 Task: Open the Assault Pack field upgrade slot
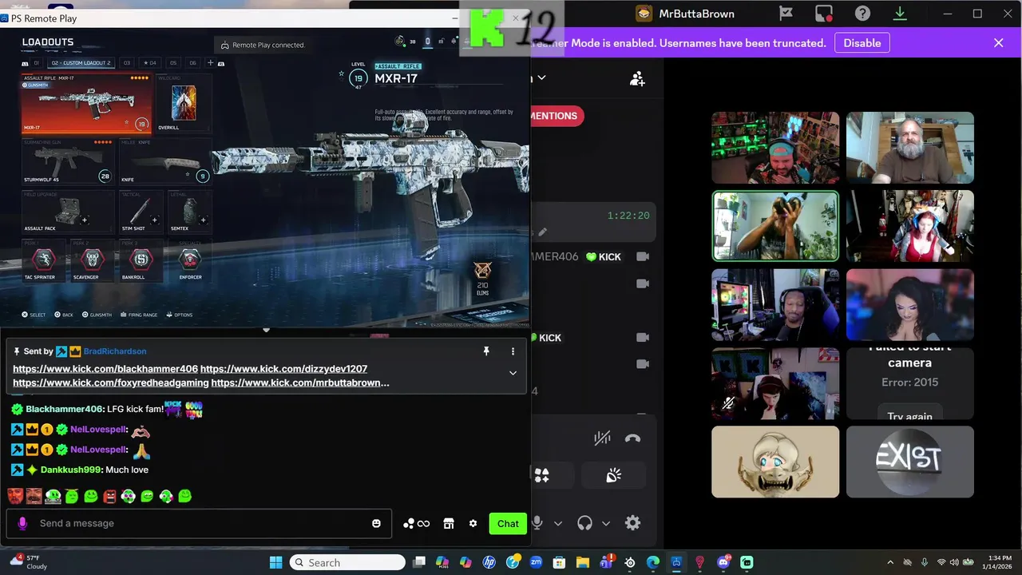coord(68,211)
